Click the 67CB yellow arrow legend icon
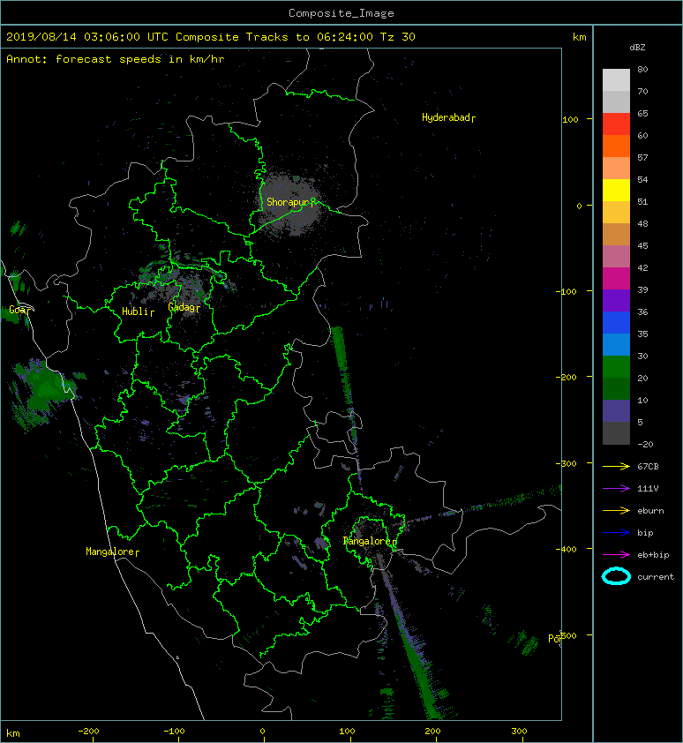Viewport: 683px width, 743px height. (616, 466)
